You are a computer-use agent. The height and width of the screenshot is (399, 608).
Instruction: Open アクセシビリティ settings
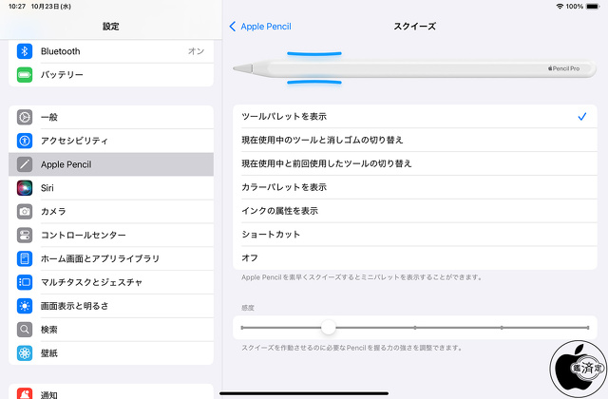[111, 141]
